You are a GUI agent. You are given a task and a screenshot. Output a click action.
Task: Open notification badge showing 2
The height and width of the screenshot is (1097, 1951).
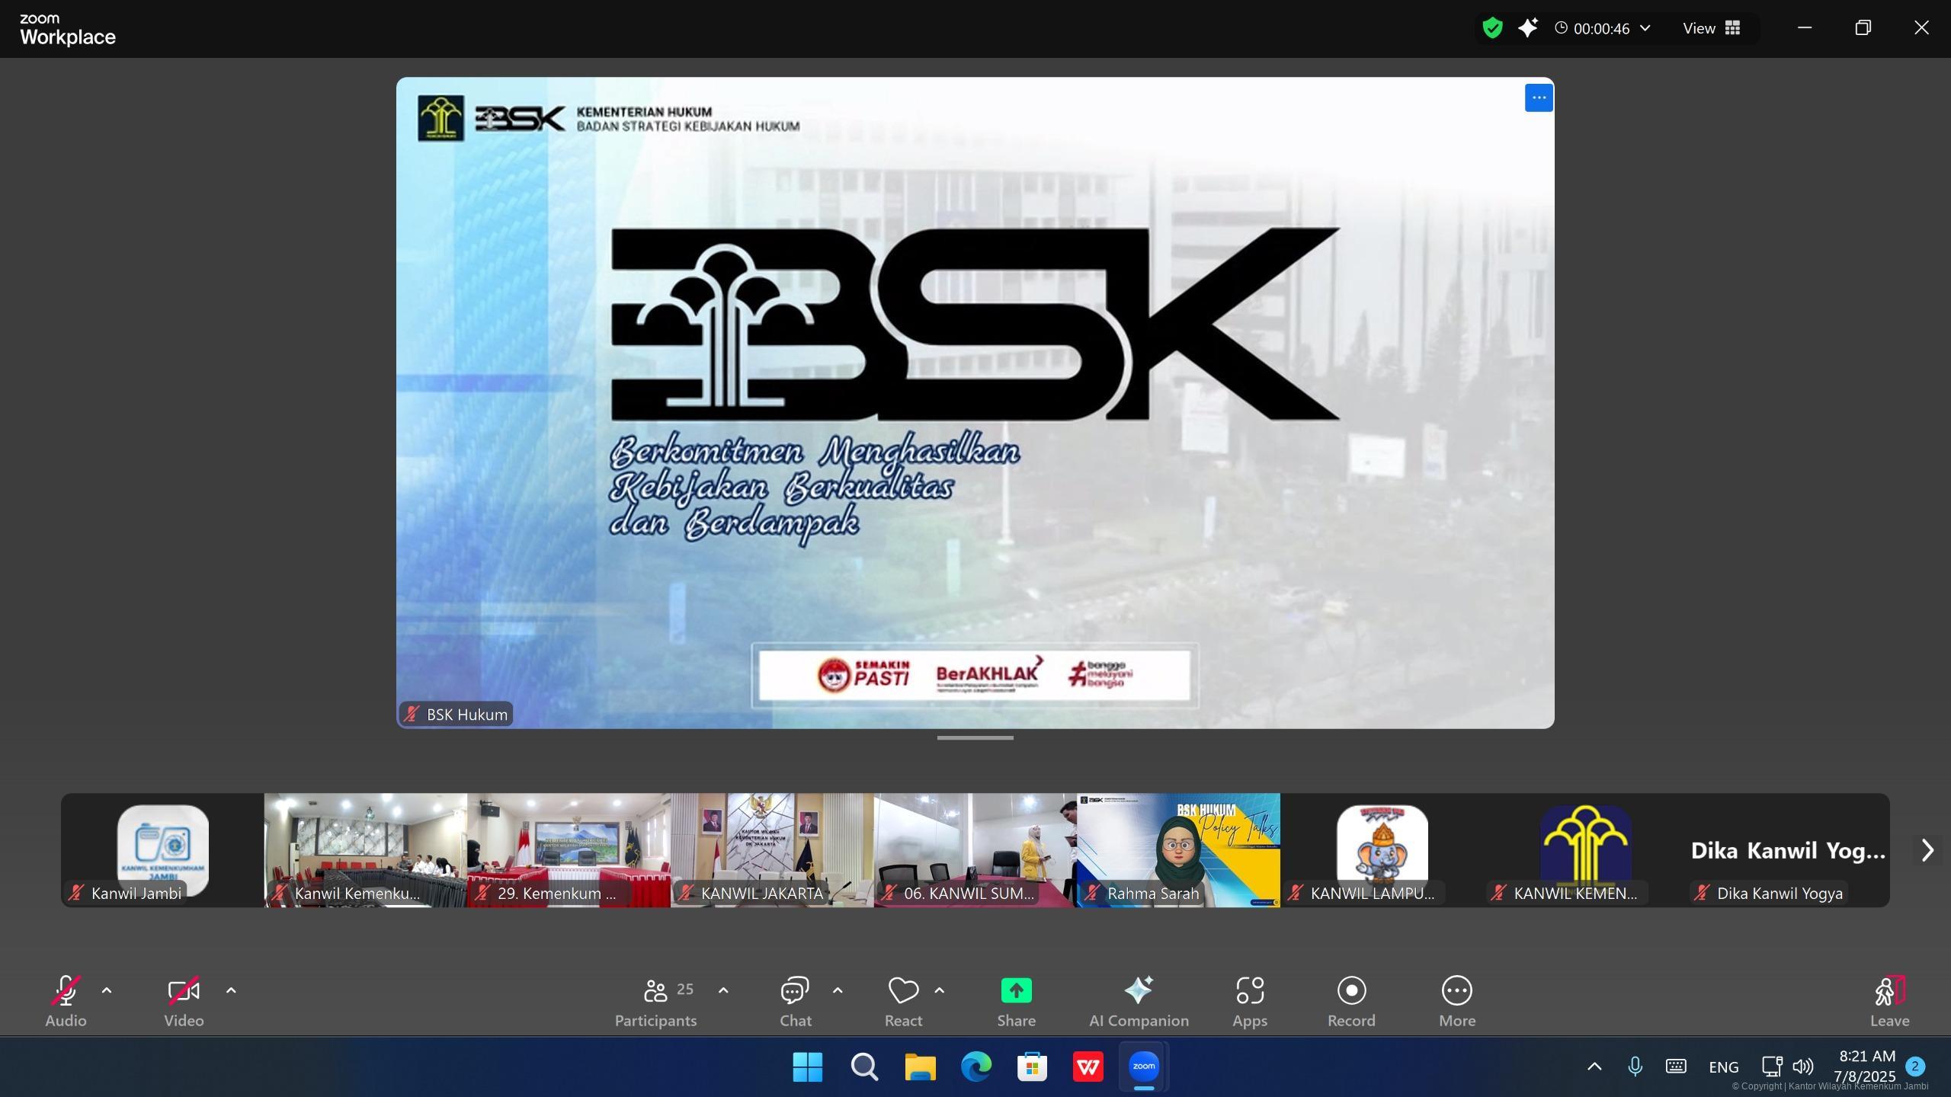pos(1915,1067)
